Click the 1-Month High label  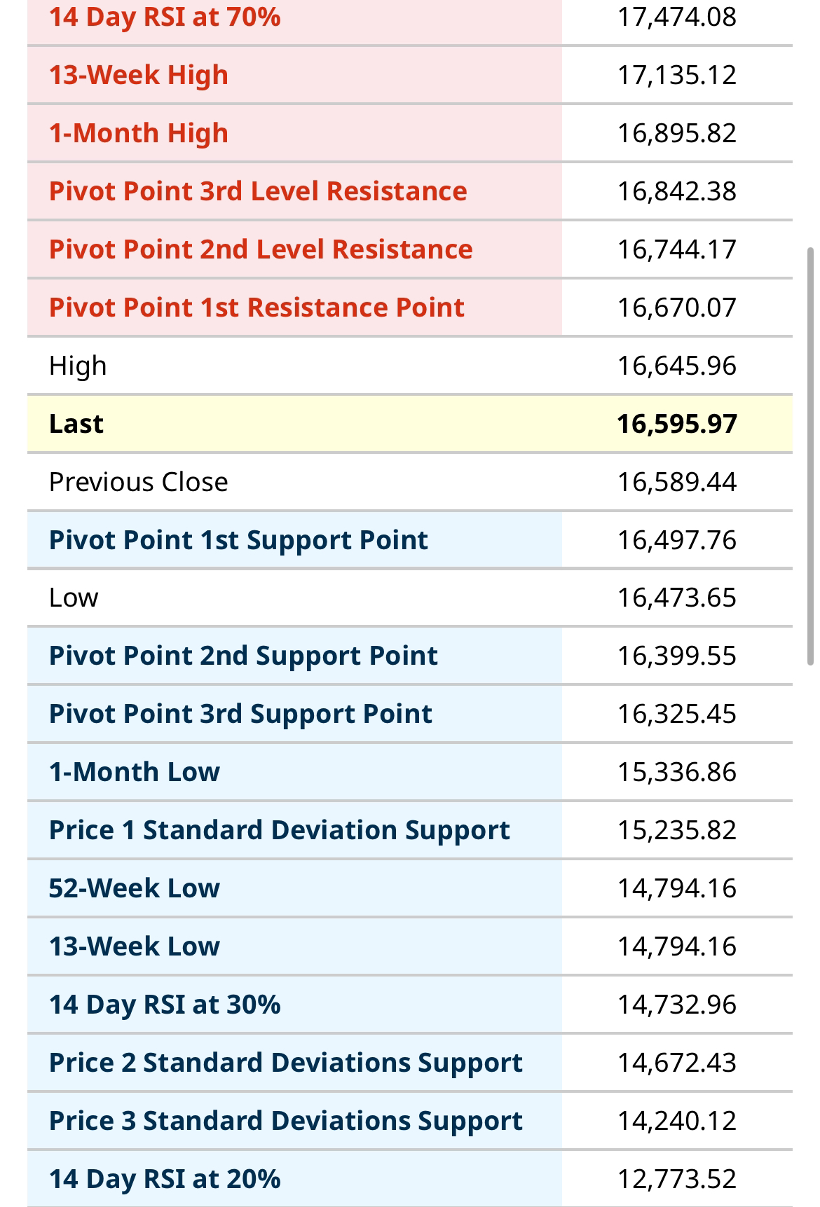coord(139,133)
